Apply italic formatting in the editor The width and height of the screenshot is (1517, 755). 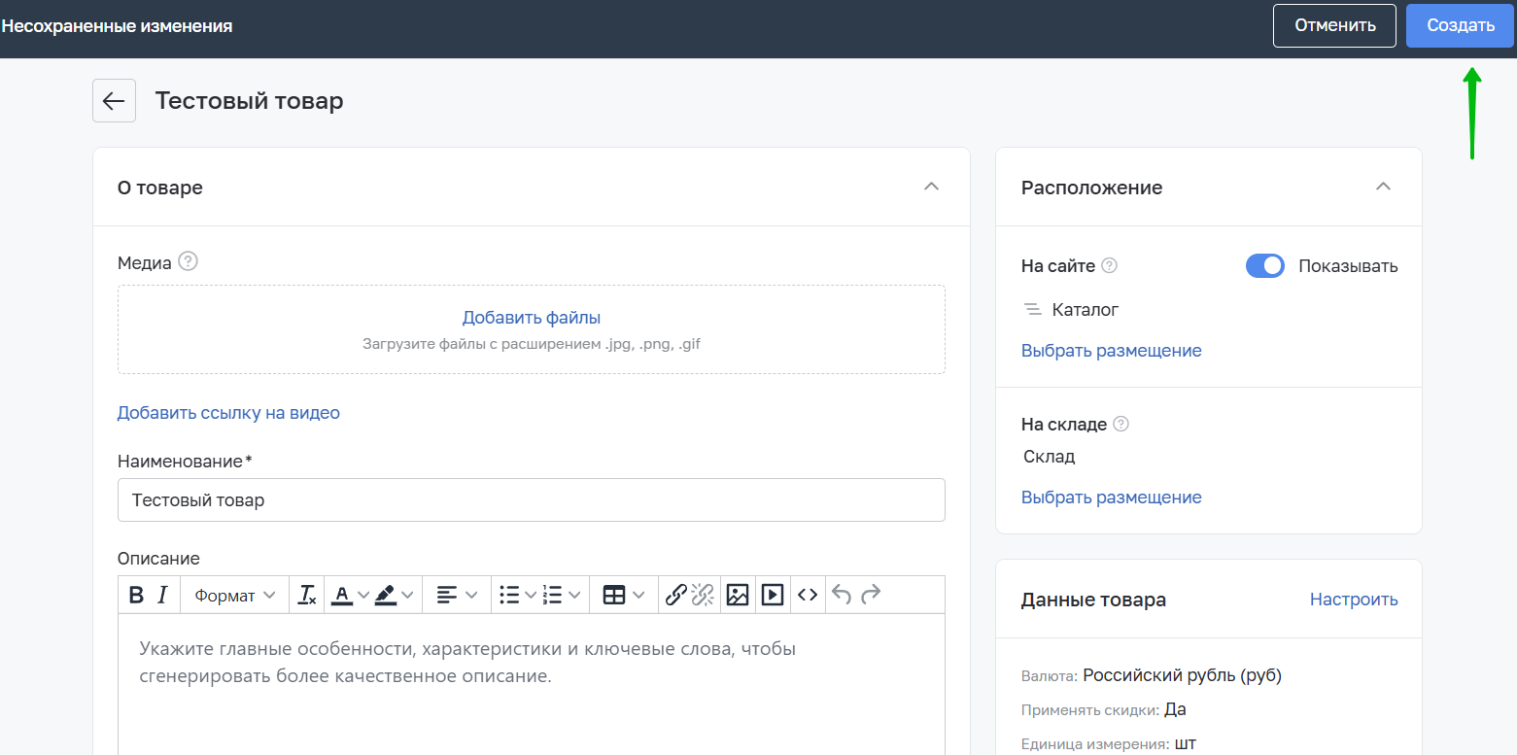tap(163, 594)
